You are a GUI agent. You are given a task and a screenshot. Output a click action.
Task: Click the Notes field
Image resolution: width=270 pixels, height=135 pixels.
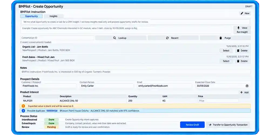(x=136, y=72)
